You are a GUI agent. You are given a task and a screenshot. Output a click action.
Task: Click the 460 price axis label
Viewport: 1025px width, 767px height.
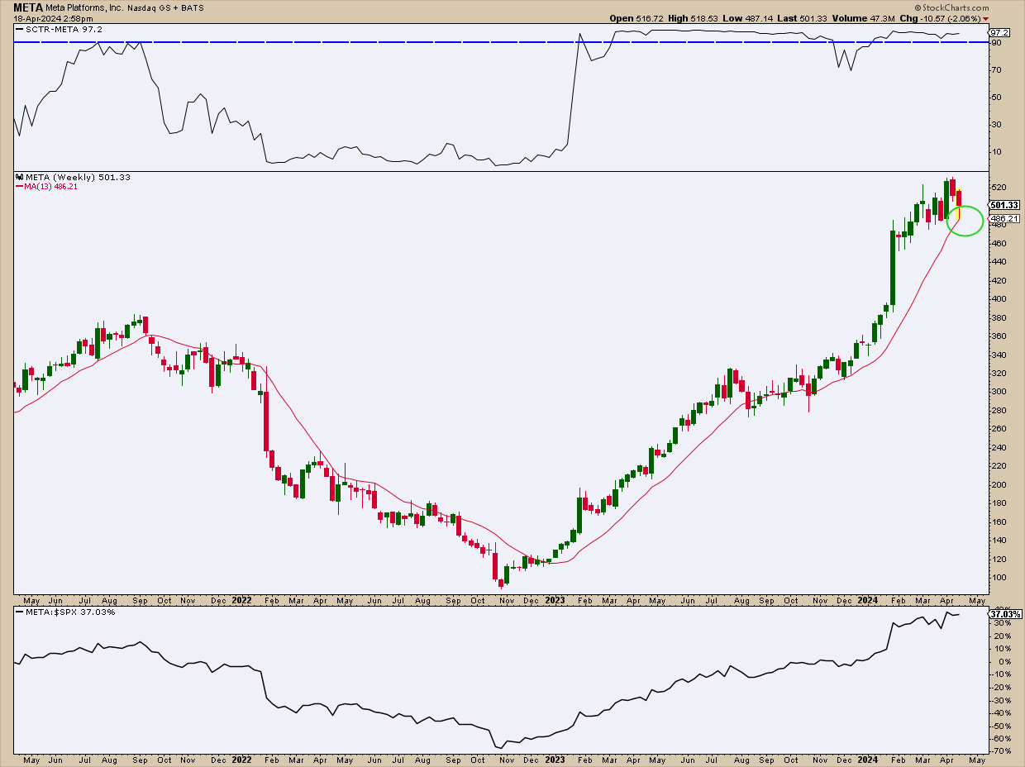pyautogui.click(x=999, y=243)
